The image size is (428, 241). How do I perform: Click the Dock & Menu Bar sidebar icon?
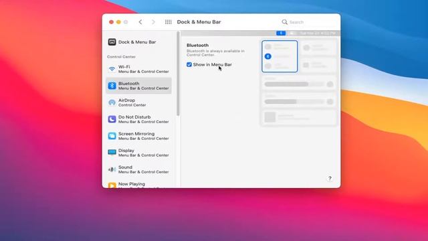pos(112,42)
